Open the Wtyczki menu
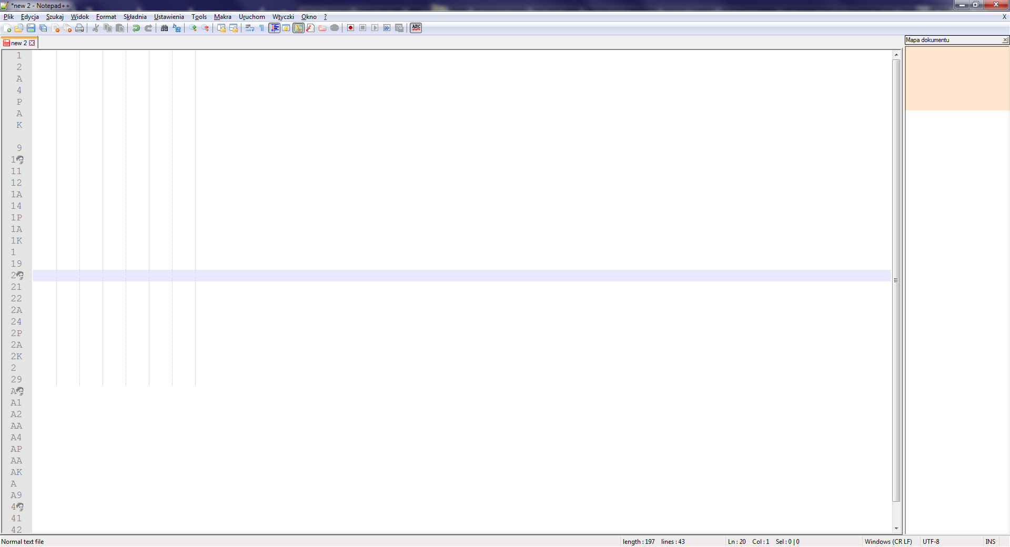This screenshot has width=1010, height=547. click(283, 17)
